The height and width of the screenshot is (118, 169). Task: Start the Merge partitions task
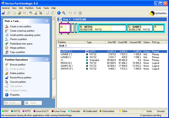coord(15,48)
